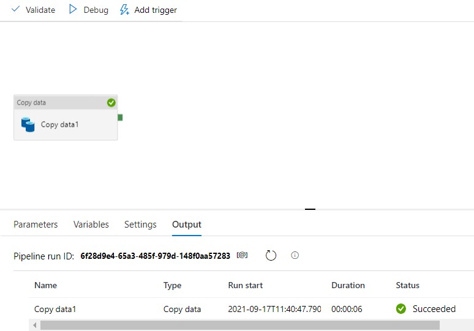
Task: Refresh the pipeline run output
Action: coord(271,256)
